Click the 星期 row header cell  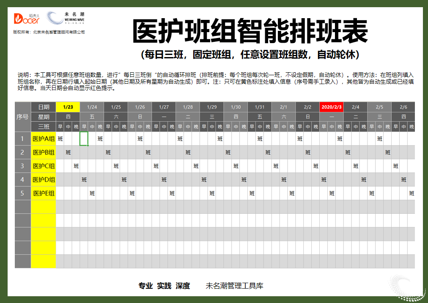pos(44,116)
